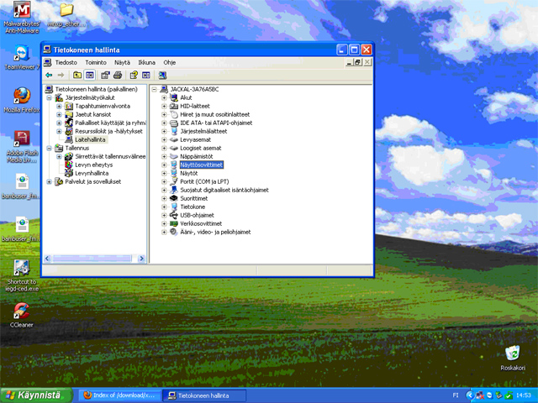
Task: Select the Tietokone device category
Action: (x=193, y=207)
